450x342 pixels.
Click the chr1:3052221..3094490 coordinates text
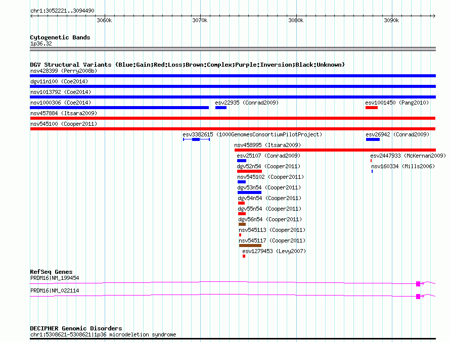pos(62,11)
